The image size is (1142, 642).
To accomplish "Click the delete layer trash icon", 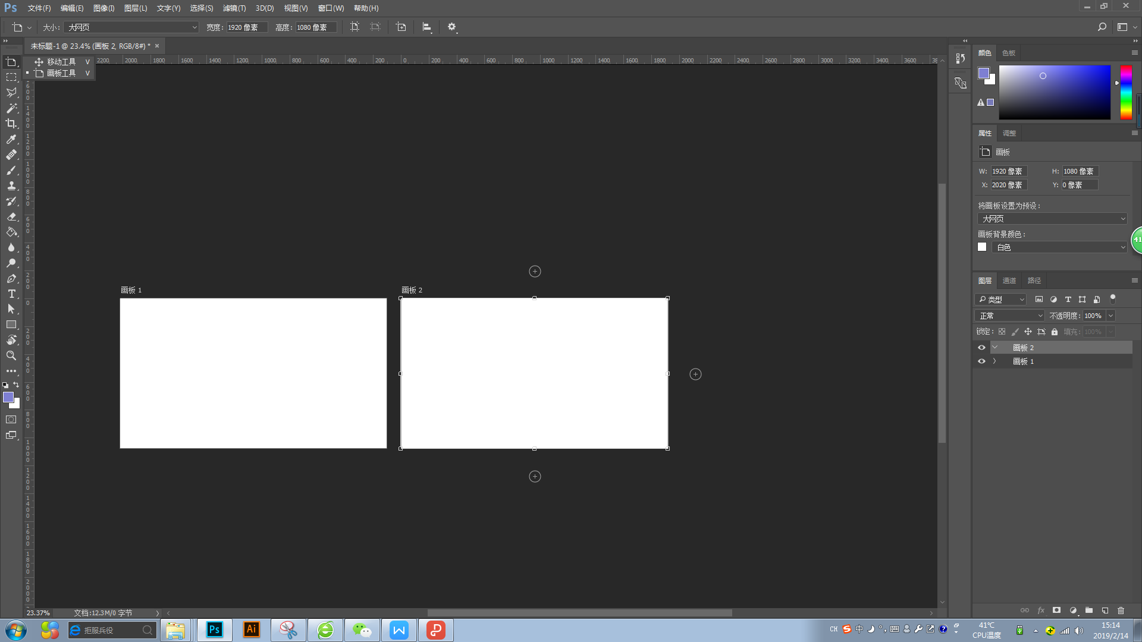I will point(1121,610).
